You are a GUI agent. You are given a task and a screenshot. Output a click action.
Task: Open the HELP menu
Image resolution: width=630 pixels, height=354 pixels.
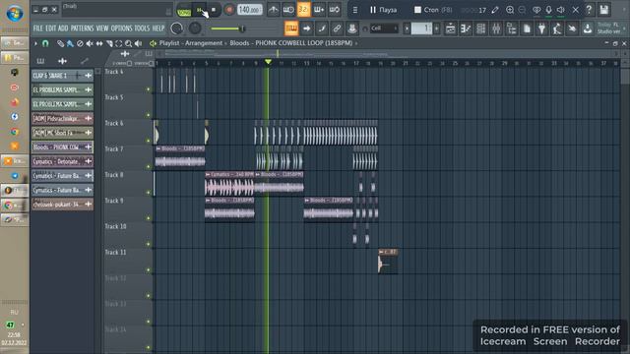[158, 29]
